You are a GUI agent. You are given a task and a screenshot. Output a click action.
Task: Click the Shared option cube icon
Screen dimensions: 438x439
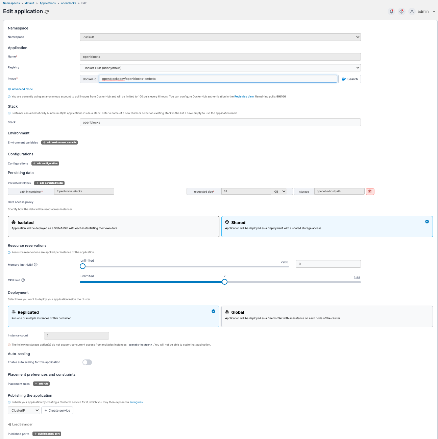pyautogui.click(x=227, y=222)
